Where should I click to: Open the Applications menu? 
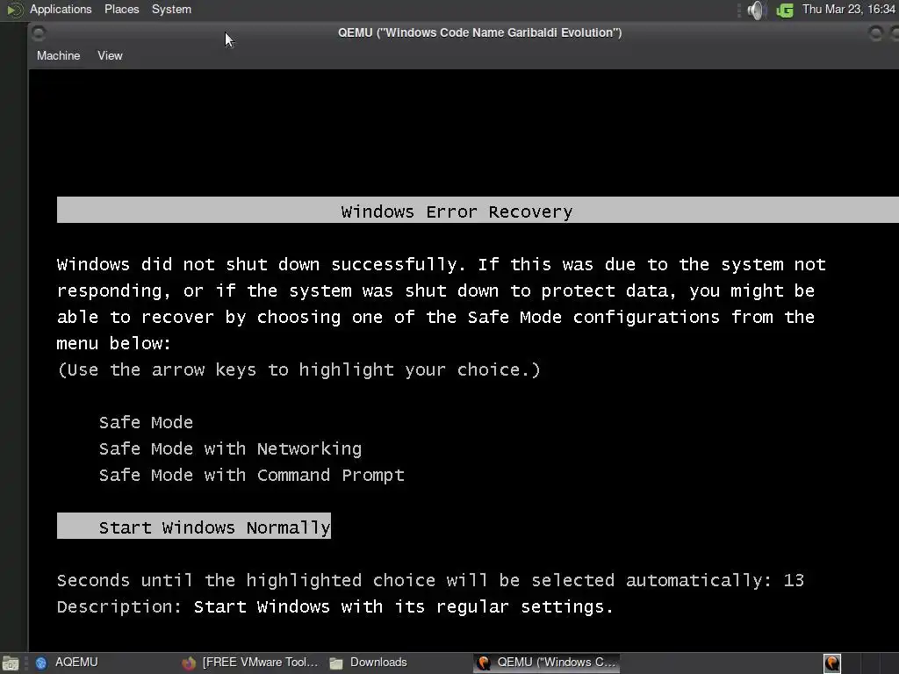tap(61, 9)
